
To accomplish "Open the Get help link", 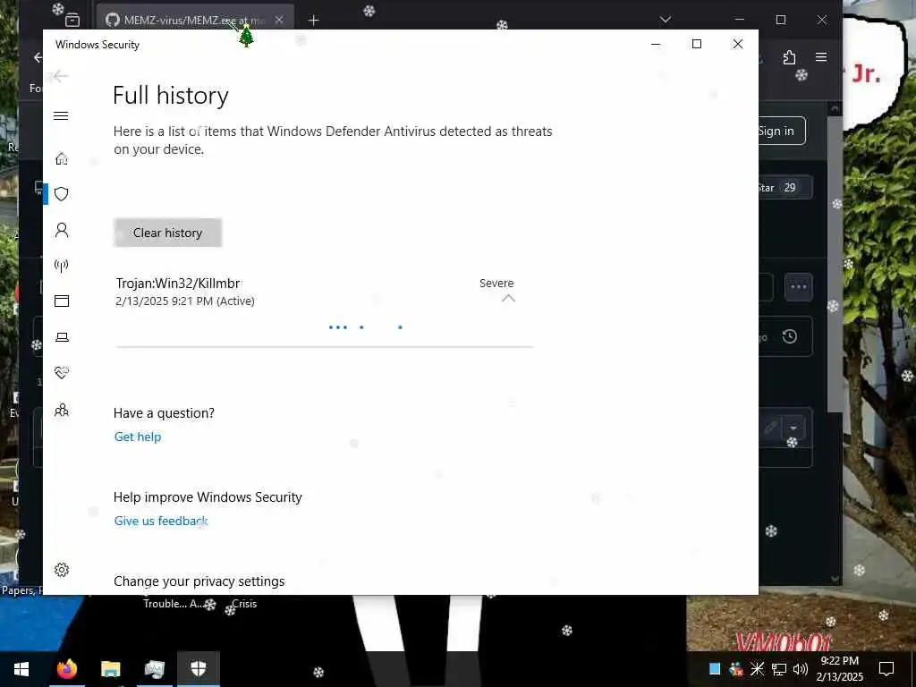I will [x=138, y=437].
